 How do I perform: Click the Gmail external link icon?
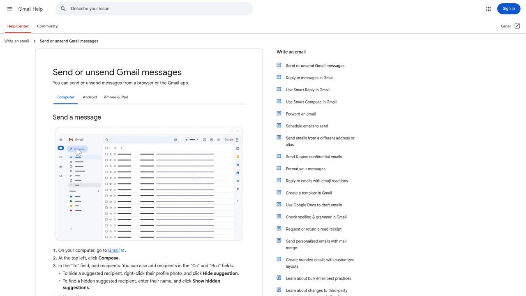point(517,26)
